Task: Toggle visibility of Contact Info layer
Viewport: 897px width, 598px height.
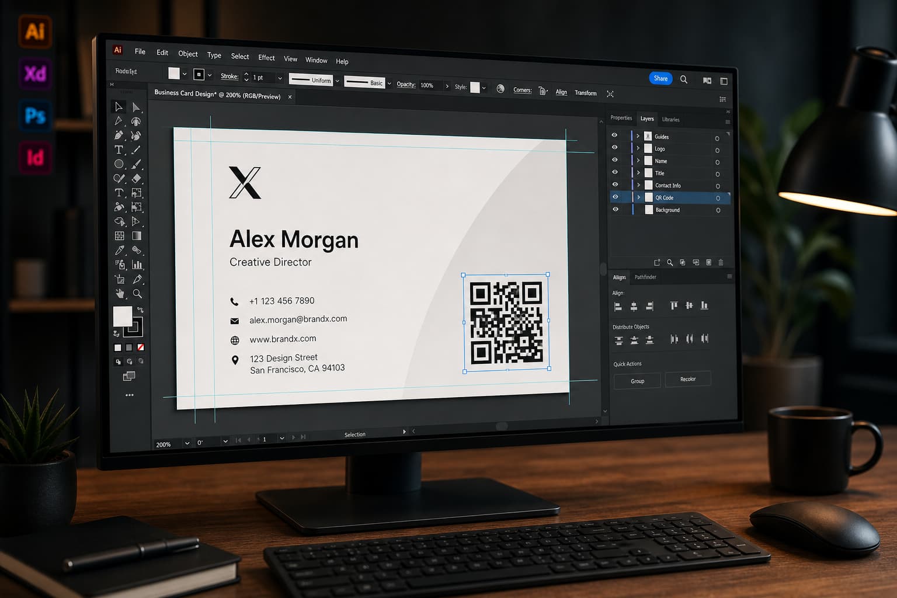Action: point(615,184)
